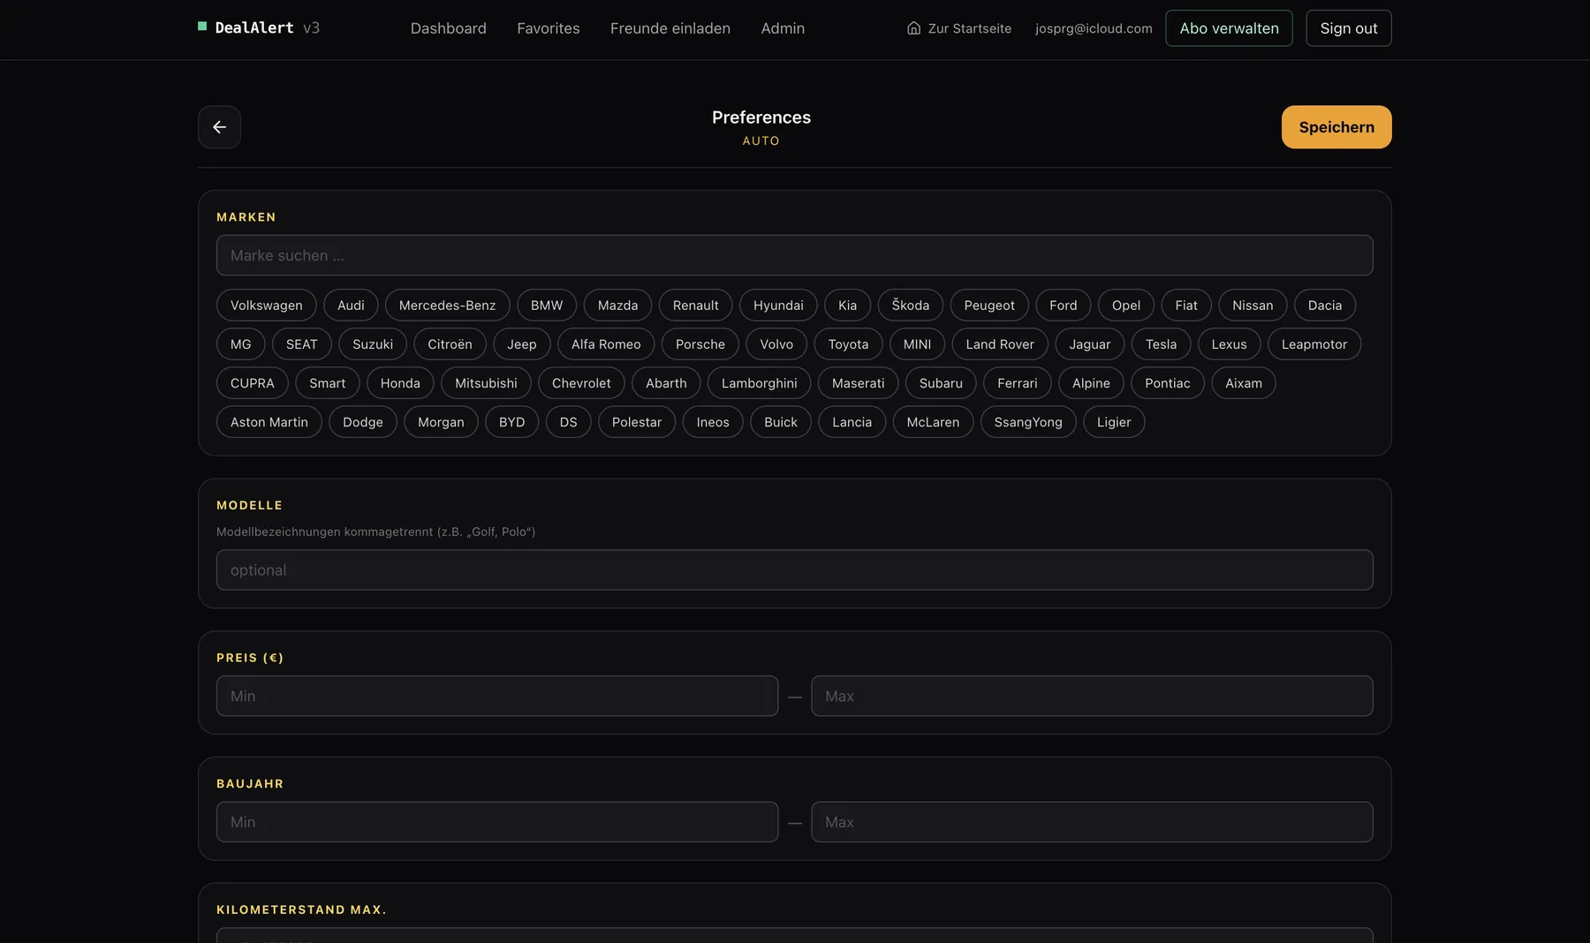Screen dimensions: 1590x943
Task: Select the Volvo brand chip
Action: pos(777,344)
